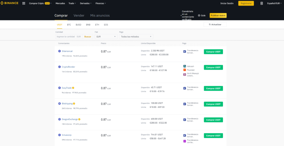This screenshot has height=146, width=284.
Task: Expand the Trade menu
Action: [72, 3]
